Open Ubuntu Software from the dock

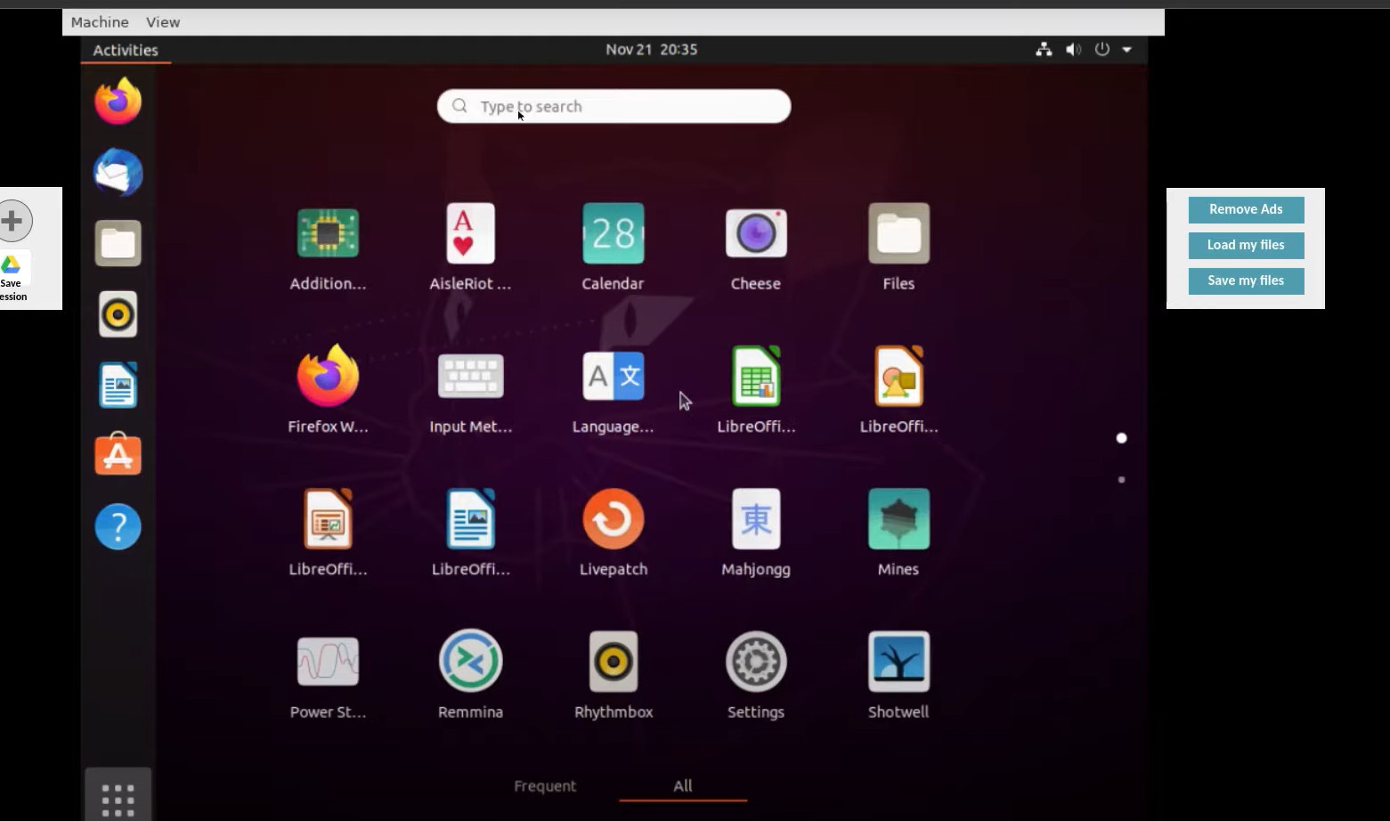coord(118,455)
